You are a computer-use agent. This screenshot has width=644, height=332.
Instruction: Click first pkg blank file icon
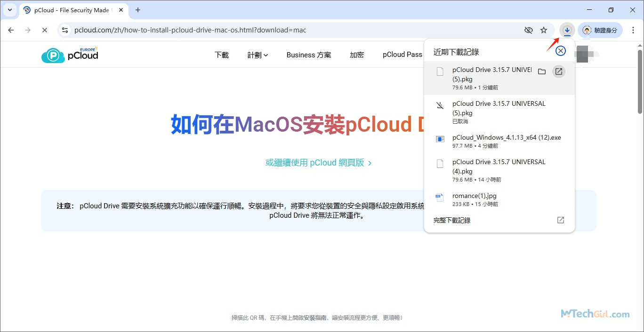coord(440,71)
